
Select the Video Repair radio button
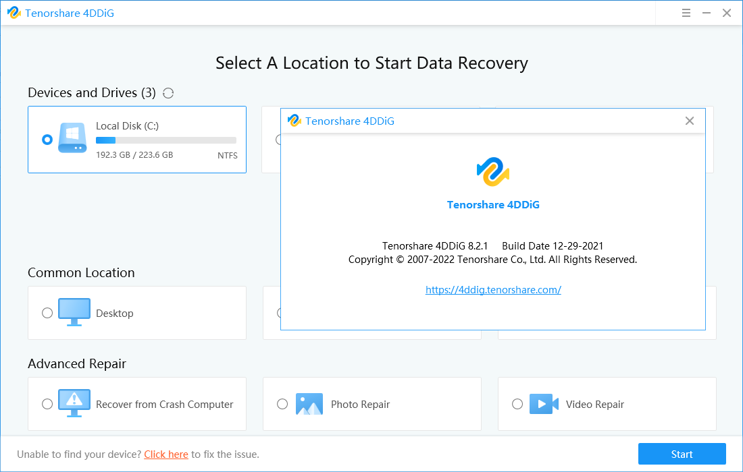(517, 404)
